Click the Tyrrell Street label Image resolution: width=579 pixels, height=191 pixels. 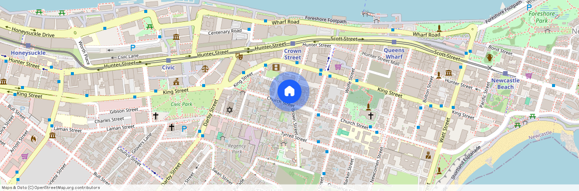click(294, 137)
